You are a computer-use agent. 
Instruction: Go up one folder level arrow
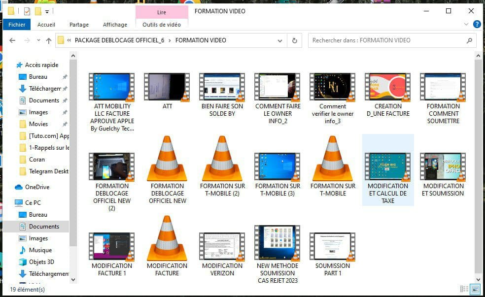tap(48, 40)
